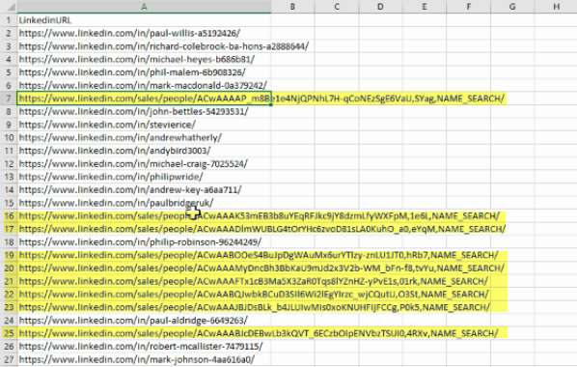
Task: Select row 1 via its row header
Action: click(9, 20)
